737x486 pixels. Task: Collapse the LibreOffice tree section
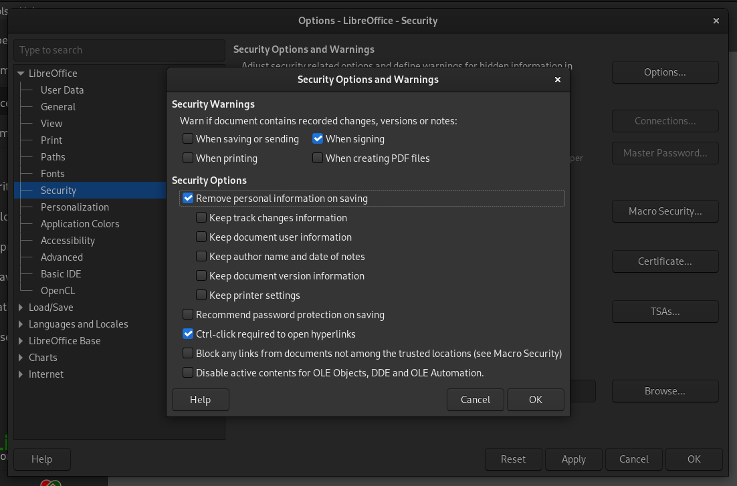[x=19, y=73]
